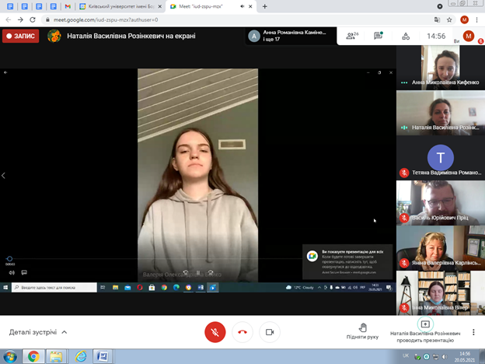Hang up with the red phone button
The height and width of the screenshot is (364, 485).
pos(242,332)
